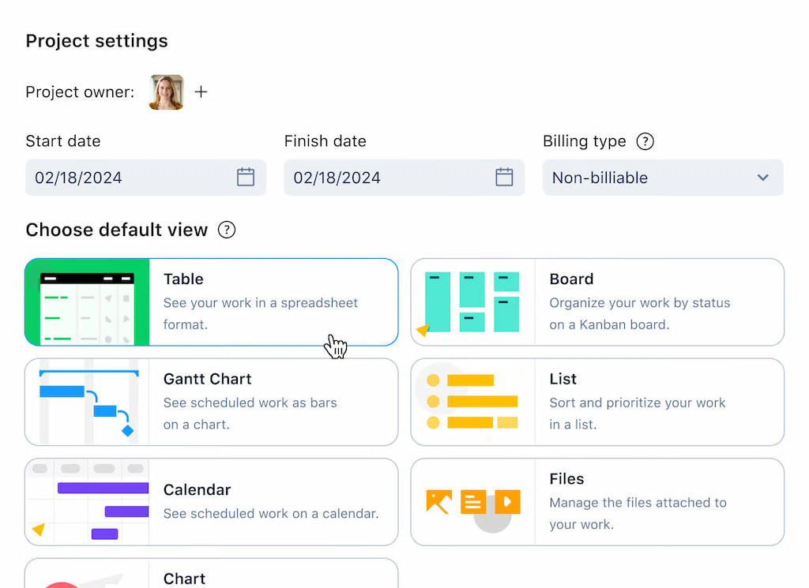The width and height of the screenshot is (809, 588).
Task: Open the Billing type dropdown
Action: (x=662, y=178)
